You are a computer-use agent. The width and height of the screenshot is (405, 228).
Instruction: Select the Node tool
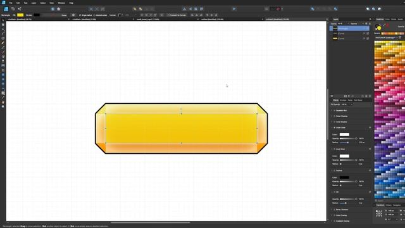[x=3, y=29]
